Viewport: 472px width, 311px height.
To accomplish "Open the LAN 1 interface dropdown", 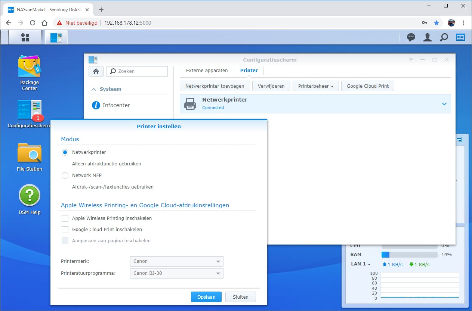I will [361, 264].
